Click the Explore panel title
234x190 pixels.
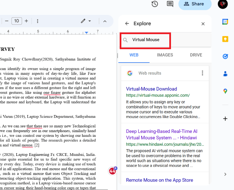(x=142, y=23)
